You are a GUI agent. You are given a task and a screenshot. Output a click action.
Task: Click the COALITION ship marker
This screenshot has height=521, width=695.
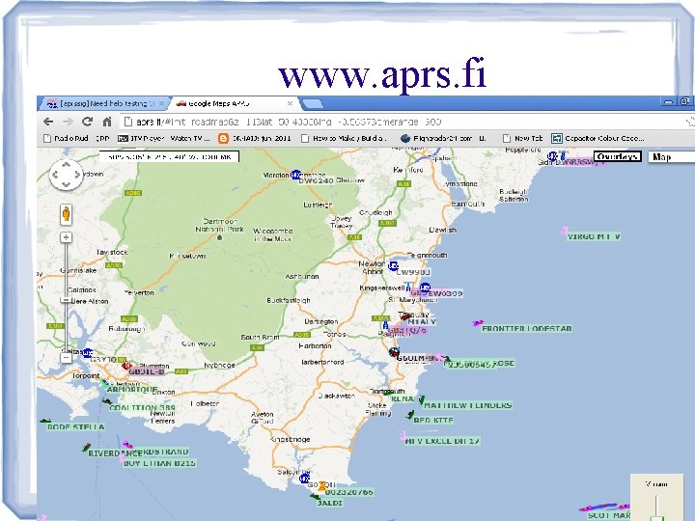[x=106, y=401]
